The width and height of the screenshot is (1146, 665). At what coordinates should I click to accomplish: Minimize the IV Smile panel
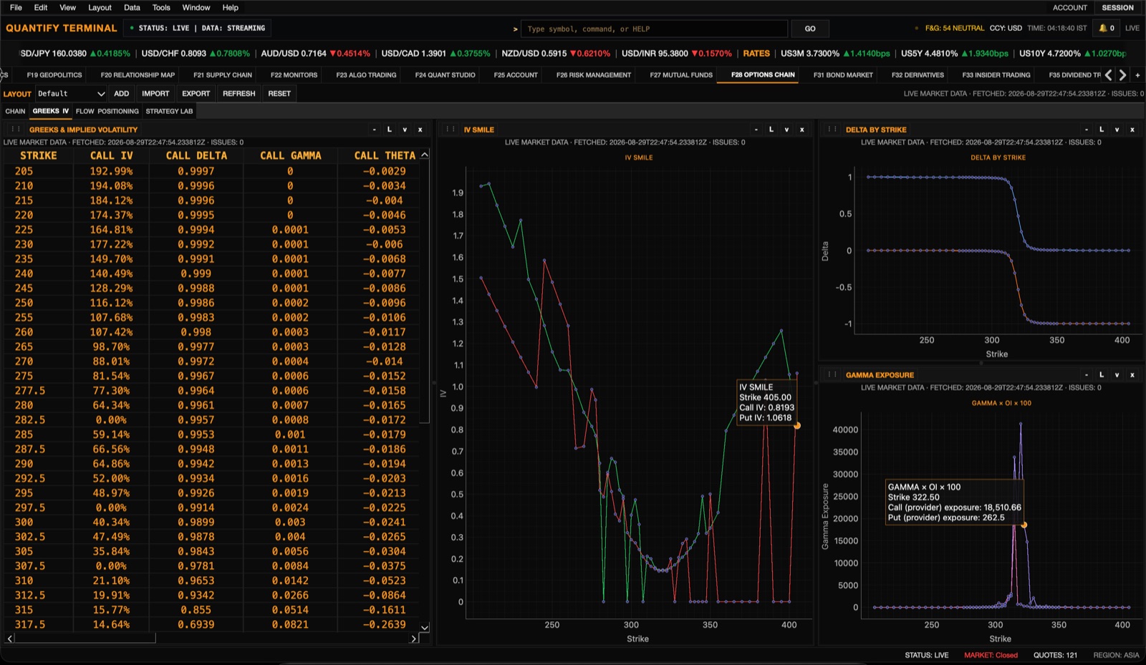pyautogui.click(x=756, y=130)
